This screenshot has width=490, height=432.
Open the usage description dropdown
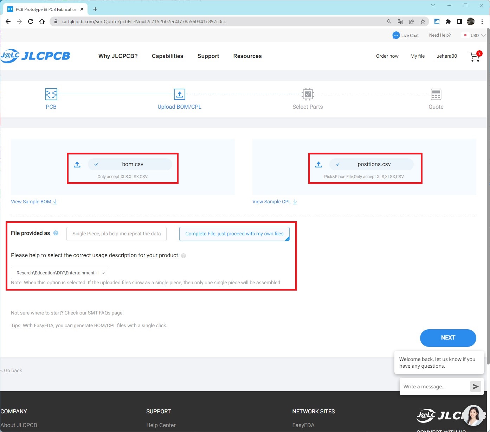click(x=60, y=273)
